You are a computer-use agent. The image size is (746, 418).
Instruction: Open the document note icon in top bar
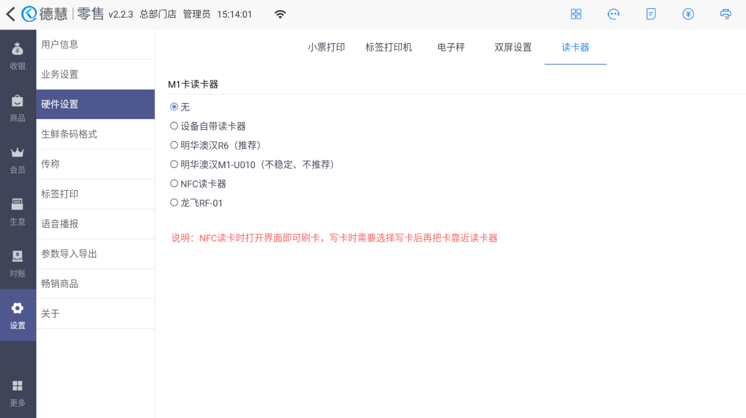(x=651, y=14)
